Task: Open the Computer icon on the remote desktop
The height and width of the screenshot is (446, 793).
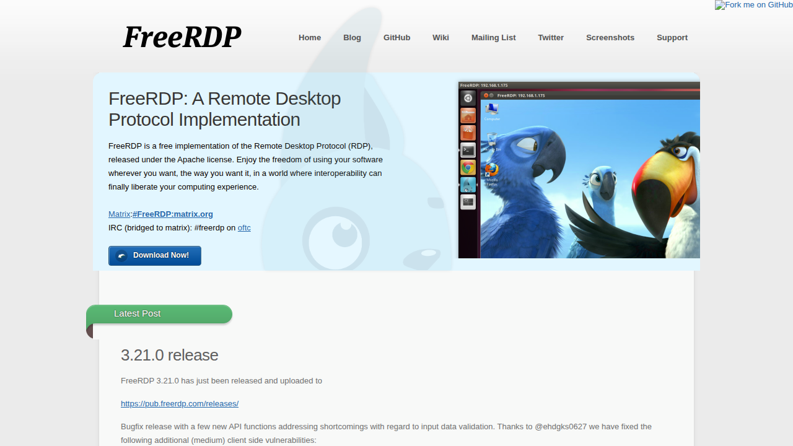Action: (493, 109)
